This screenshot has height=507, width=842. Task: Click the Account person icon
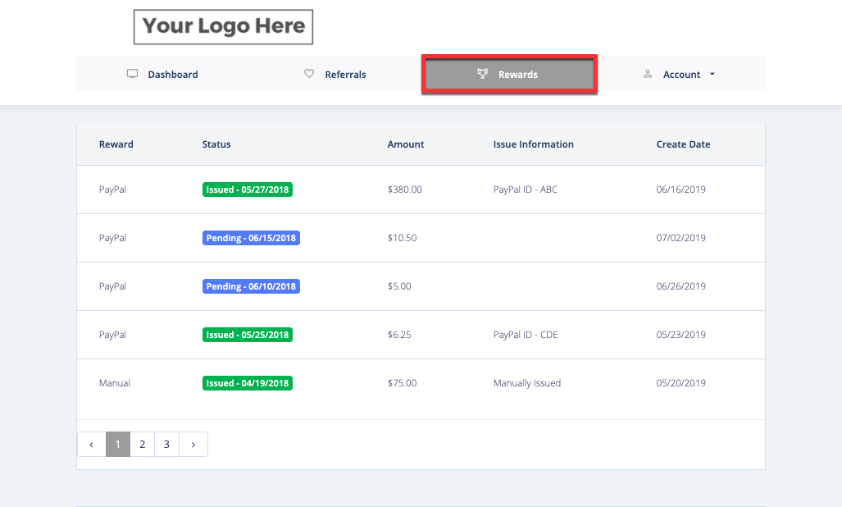[x=648, y=74]
